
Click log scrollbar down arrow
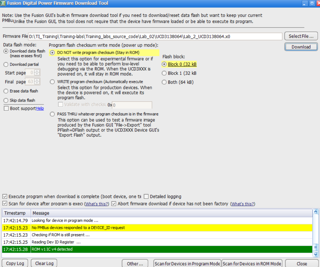pyautogui.click(x=315, y=254)
